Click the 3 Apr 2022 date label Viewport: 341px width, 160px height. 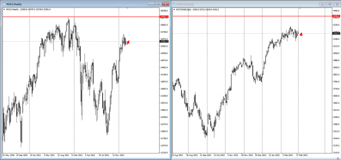[x=91, y=155]
